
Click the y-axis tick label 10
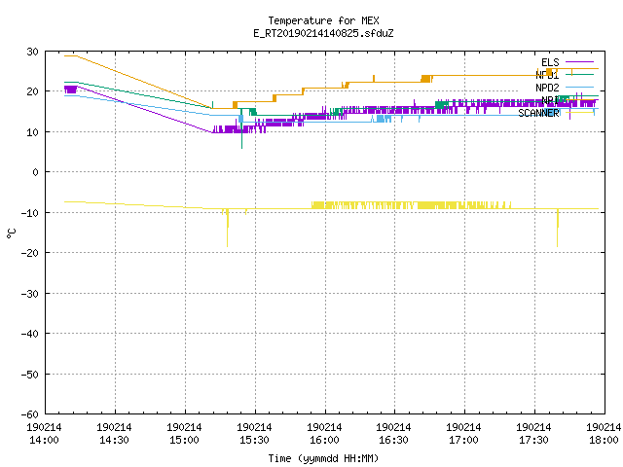[x=32, y=132]
